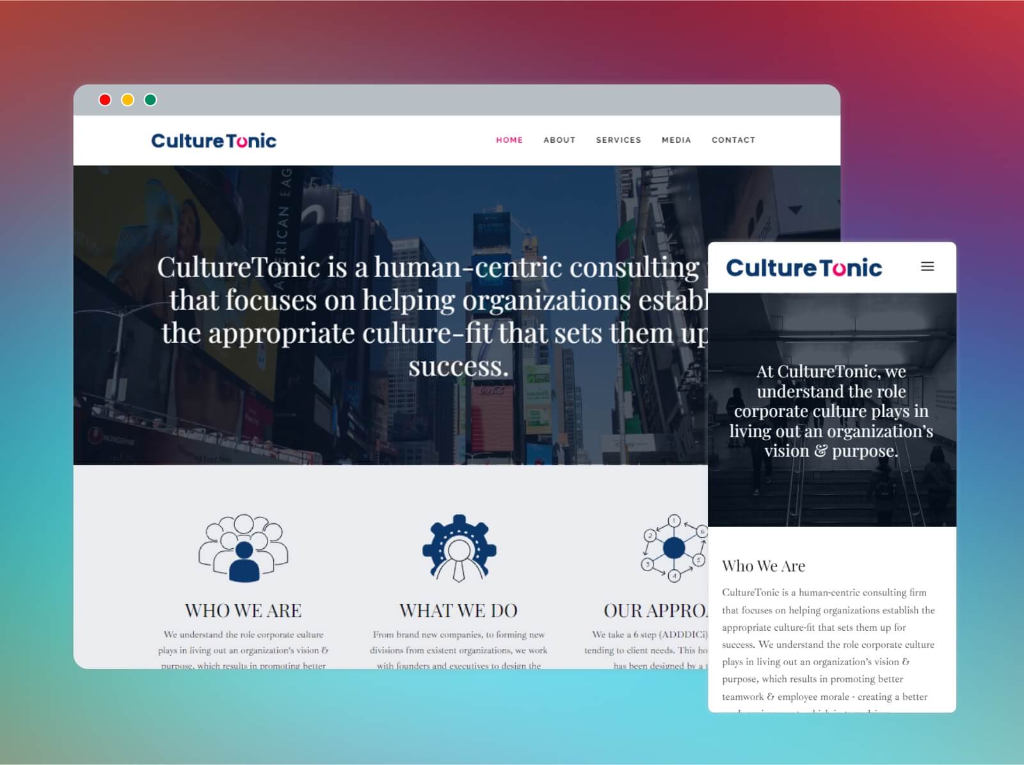Open the ABOUT nav item

[x=559, y=140]
